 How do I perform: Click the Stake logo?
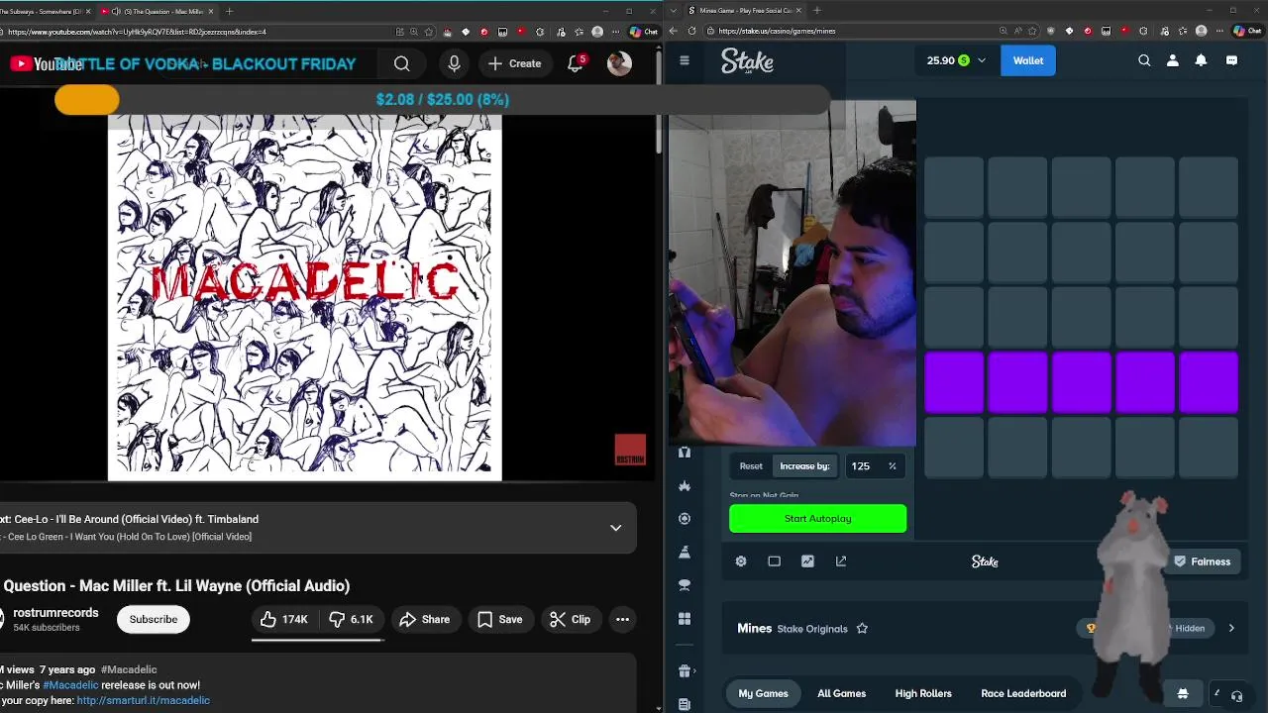(747, 61)
